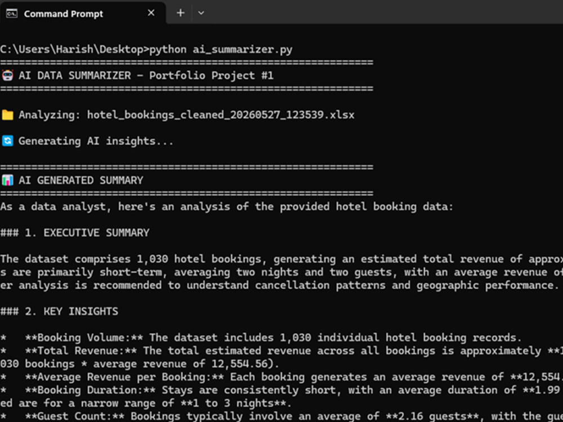Image resolution: width=563 pixels, height=422 pixels.
Task: Click the '**Booking Volume:**' label
Action: (84, 337)
